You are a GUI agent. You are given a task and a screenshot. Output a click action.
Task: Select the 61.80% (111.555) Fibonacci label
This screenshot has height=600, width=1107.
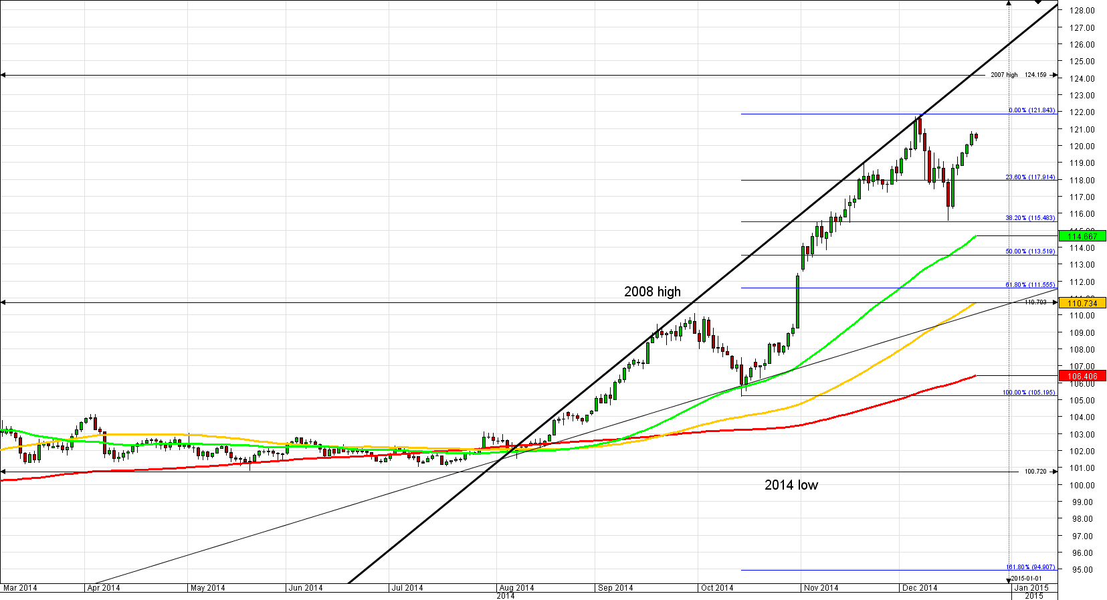pos(1031,285)
